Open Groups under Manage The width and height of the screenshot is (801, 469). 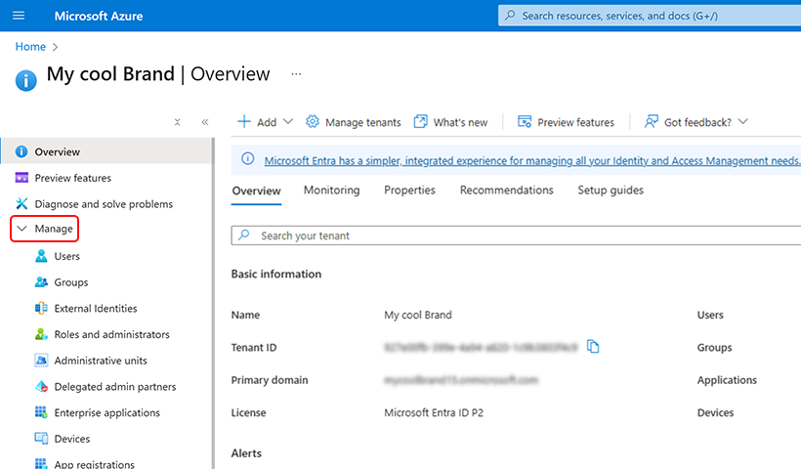pyautogui.click(x=71, y=282)
